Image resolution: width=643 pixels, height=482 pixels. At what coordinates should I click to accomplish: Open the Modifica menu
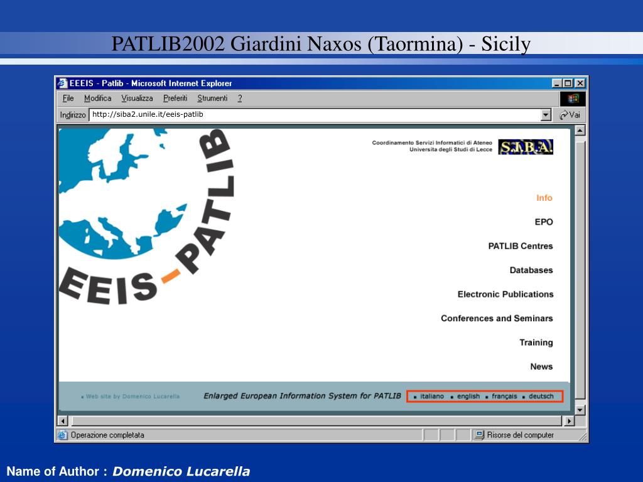coord(97,99)
